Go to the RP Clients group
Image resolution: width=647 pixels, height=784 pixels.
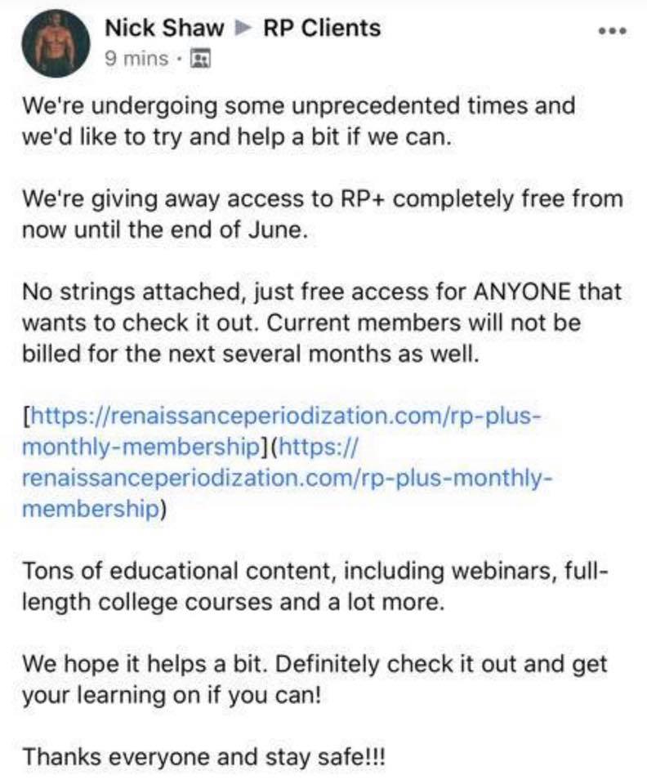322,29
